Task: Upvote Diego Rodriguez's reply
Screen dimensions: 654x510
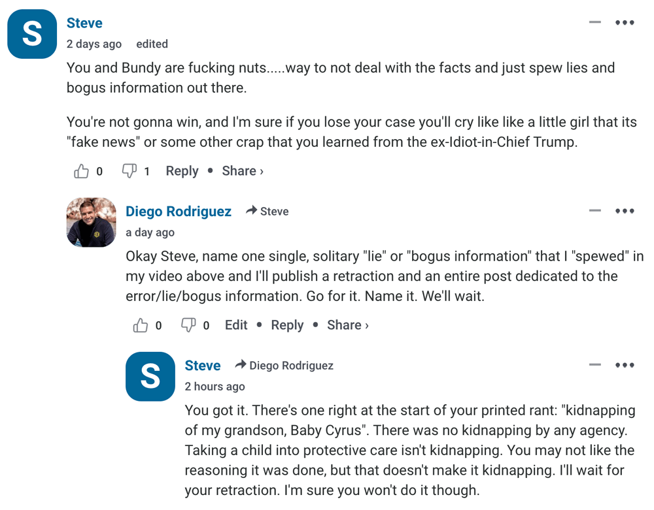Action: pos(141,325)
